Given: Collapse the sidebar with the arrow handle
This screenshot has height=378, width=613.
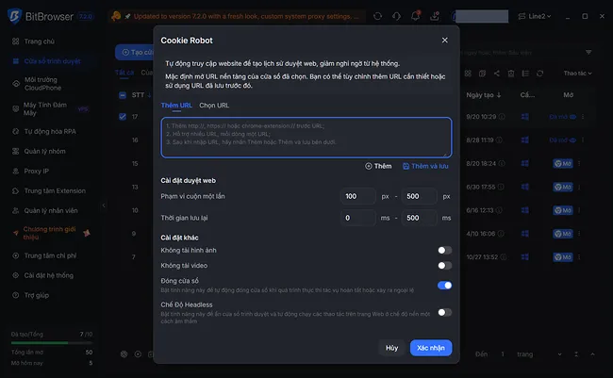Looking at the screenshot, I should (x=104, y=205).
